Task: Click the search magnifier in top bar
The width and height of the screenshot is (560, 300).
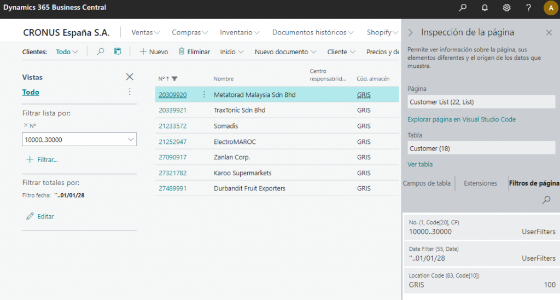Action: pos(463,8)
